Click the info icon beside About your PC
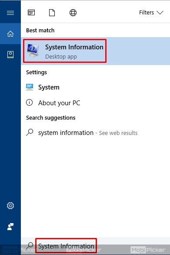The width and height of the screenshot is (170, 255). pos(29,103)
